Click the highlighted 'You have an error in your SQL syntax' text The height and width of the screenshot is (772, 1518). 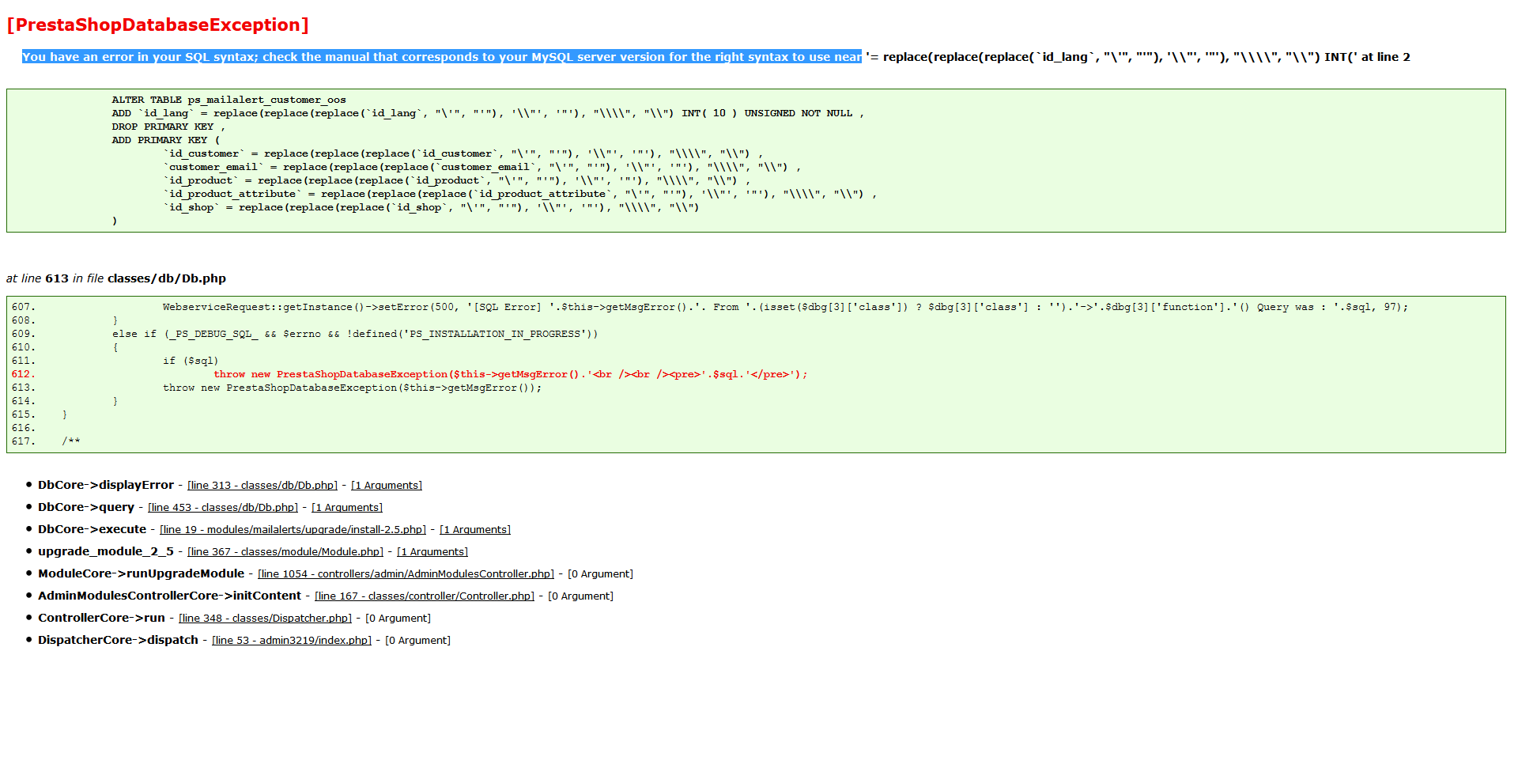[442, 57]
